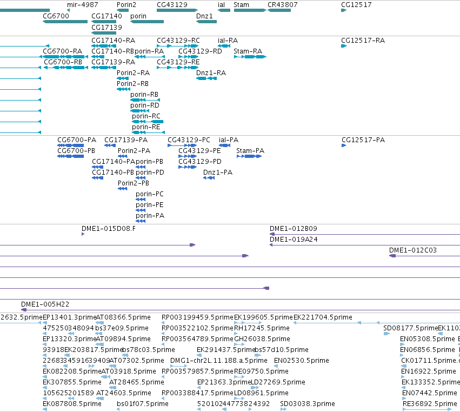The image size is (460, 412).
Task: Select the CG6700-RA transcript label
Action: (62, 51)
